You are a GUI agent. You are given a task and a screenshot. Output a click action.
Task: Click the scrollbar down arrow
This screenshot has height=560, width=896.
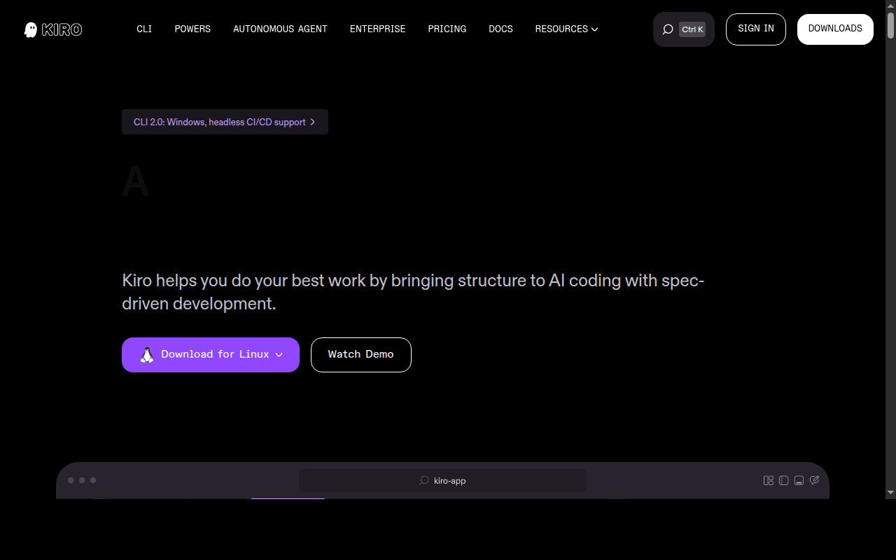pyautogui.click(x=890, y=492)
